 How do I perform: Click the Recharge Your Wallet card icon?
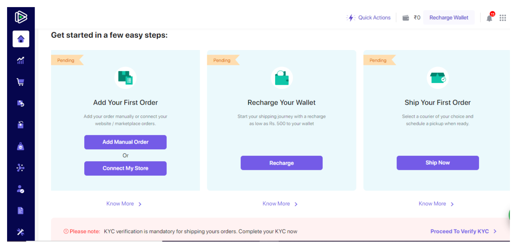(x=282, y=78)
